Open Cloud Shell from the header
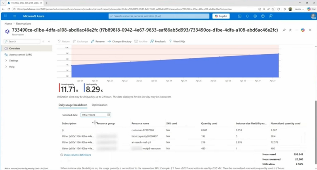Image resolution: width=317 pixels, height=170 pixels. 240,16
